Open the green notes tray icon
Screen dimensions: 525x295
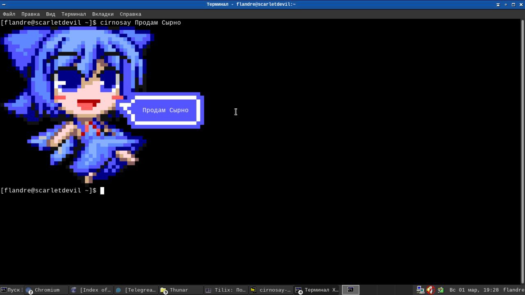click(x=440, y=290)
